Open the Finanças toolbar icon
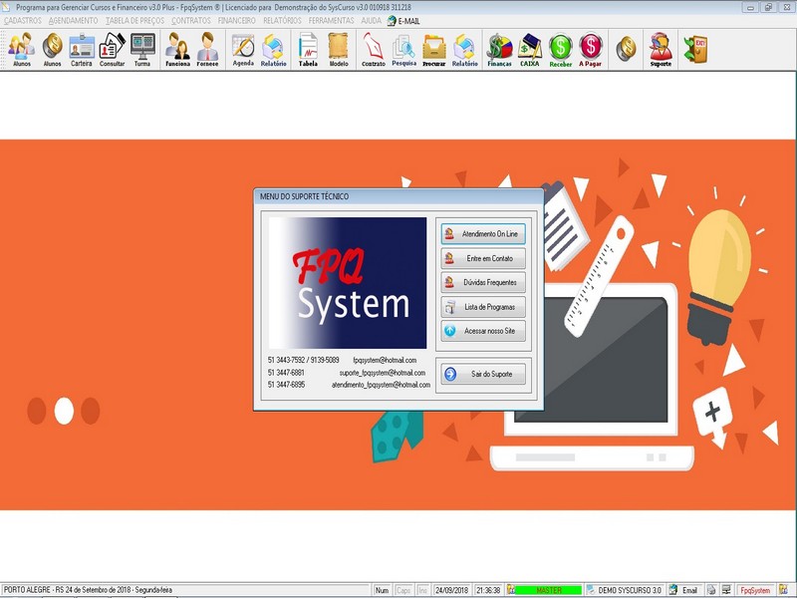The height and width of the screenshot is (598, 797). coord(499,49)
